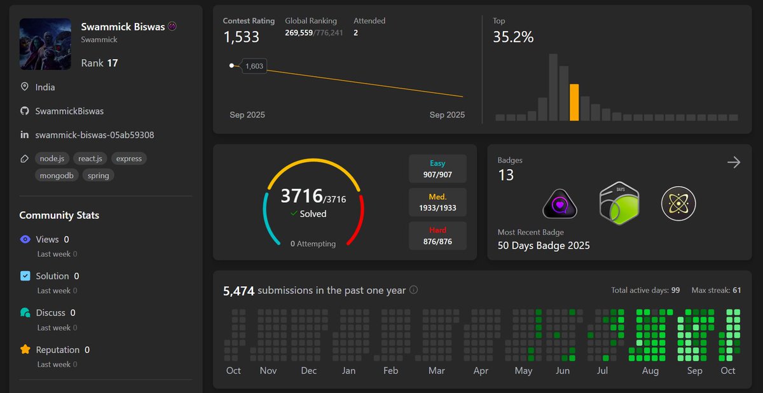Select the node.js skill tag
Viewport: 763px width, 393px height.
[x=52, y=158]
